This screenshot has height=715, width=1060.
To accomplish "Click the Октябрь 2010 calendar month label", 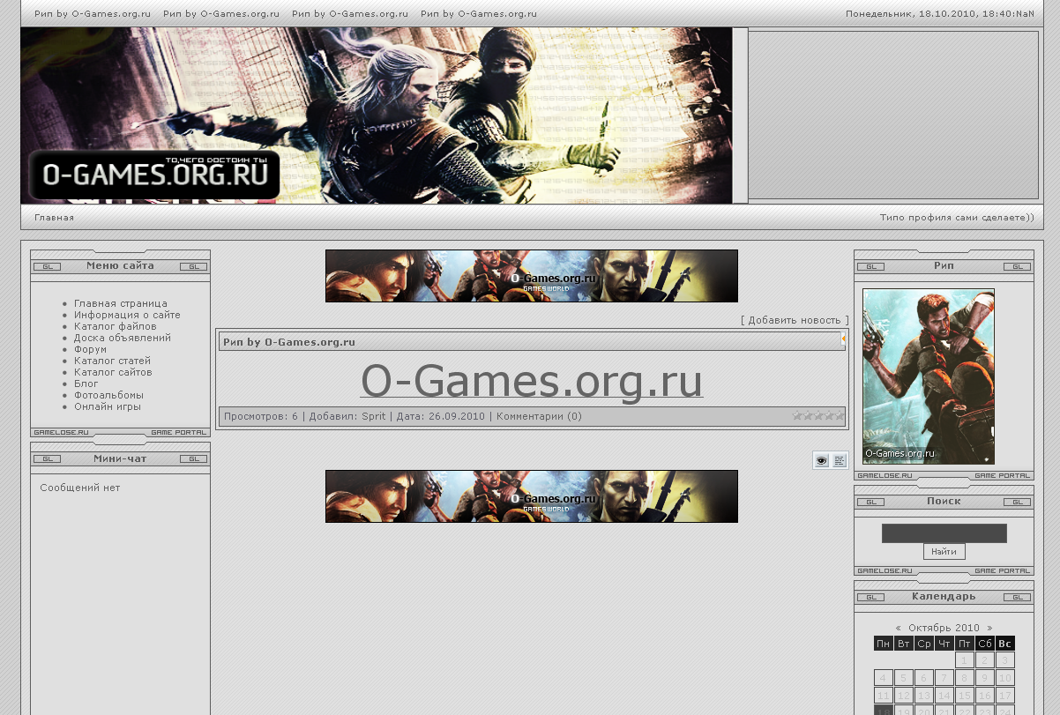I will [x=944, y=629].
